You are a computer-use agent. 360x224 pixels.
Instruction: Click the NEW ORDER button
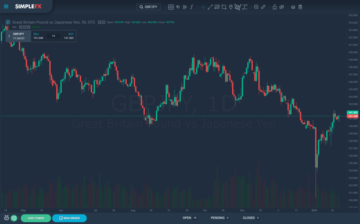coord(69,217)
